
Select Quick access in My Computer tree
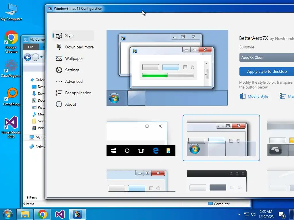38,80
